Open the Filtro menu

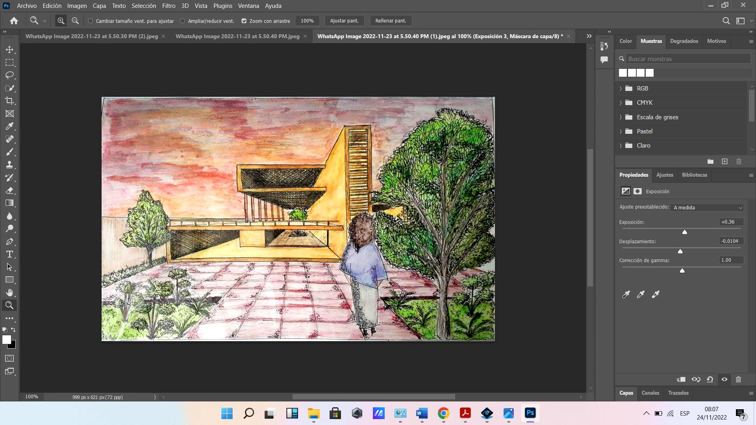point(169,6)
